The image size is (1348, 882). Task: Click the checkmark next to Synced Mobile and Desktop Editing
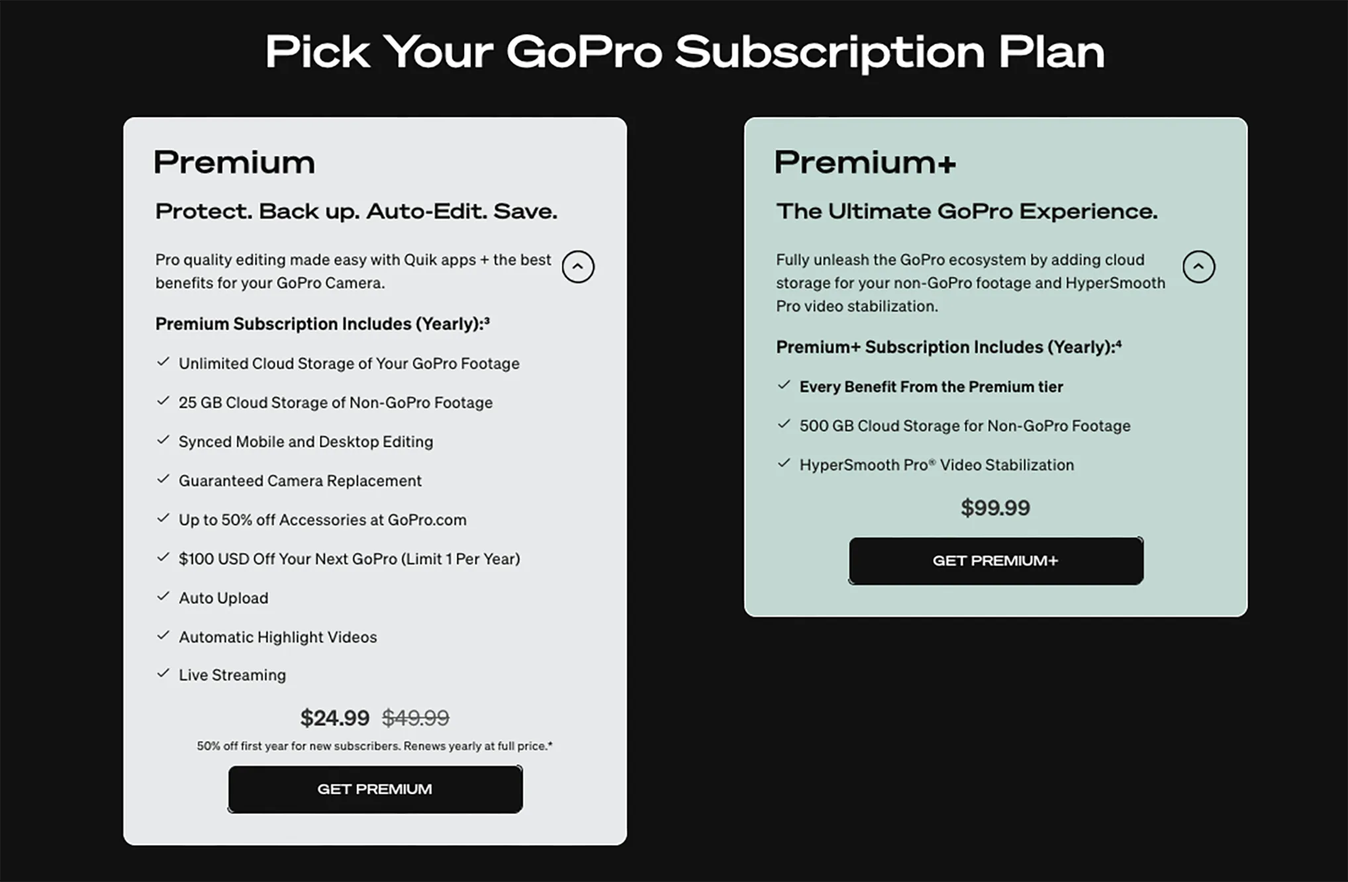tap(163, 441)
